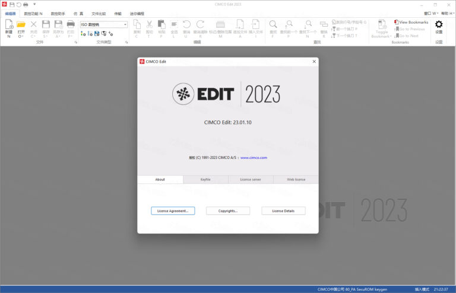Click the save file-type settings floppy icon
Screen dimensions: 456x293
(x=97, y=34)
